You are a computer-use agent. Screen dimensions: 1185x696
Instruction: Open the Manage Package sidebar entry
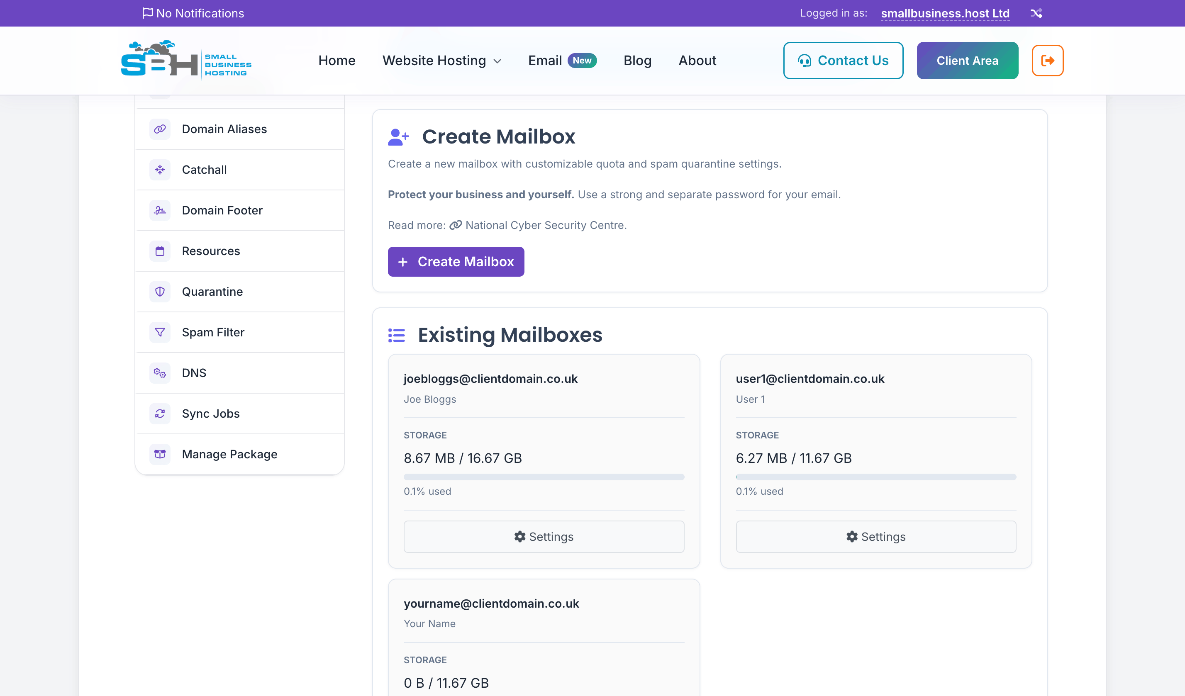(240, 454)
